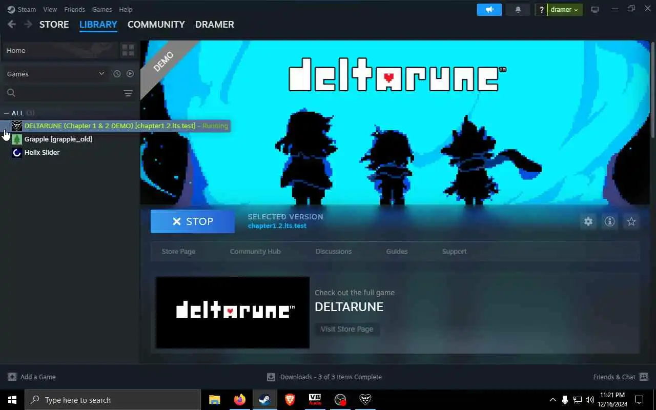Expand the Games filter dropdown
Viewport: 656px width, 410px height.
(56, 74)
